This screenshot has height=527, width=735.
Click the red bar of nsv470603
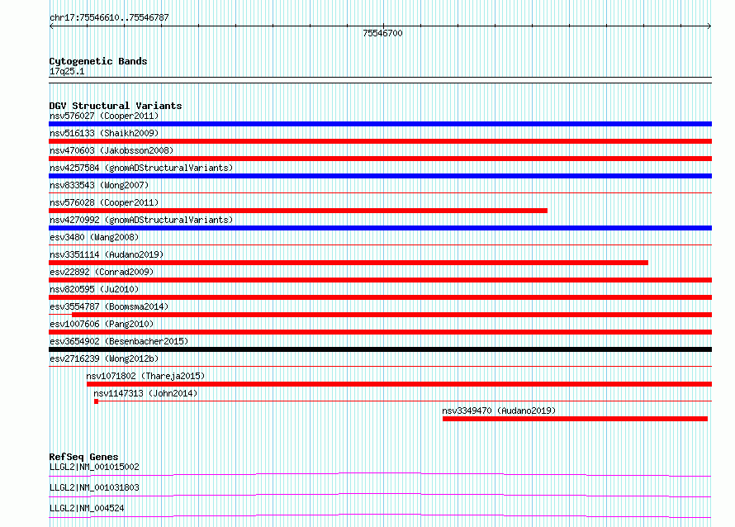click(380, 159)
